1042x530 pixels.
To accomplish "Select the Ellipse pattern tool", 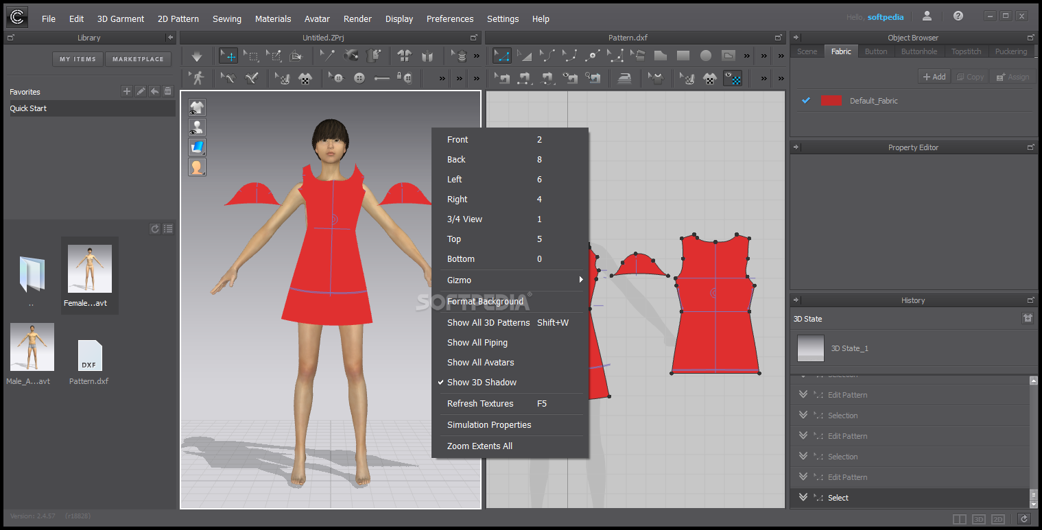I will pyautogui.click(x=705, y=56).
